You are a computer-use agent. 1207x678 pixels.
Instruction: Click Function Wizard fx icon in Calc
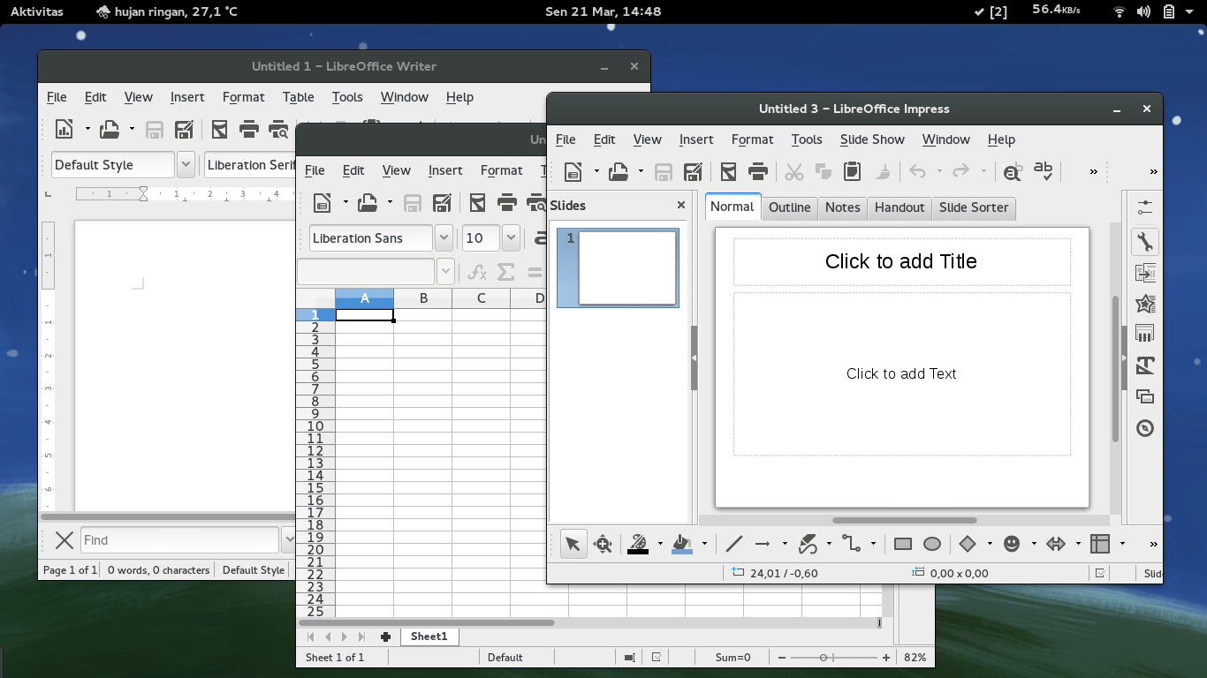click(476, 272)
